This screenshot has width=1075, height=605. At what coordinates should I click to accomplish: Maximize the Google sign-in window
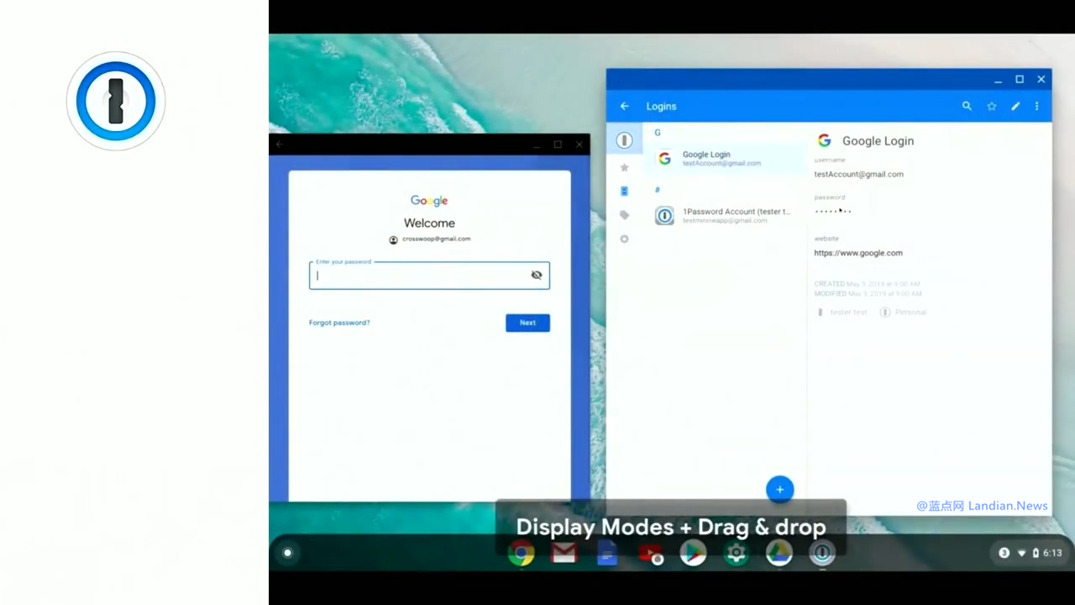coord(558,145)
